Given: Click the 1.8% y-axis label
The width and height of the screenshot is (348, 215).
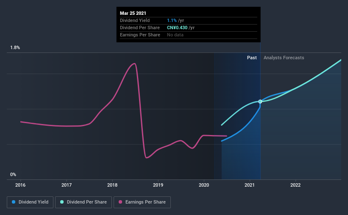Looking at the screenshot, I should tap(15, 47).
